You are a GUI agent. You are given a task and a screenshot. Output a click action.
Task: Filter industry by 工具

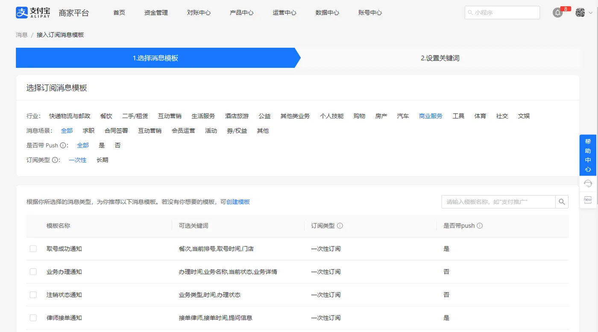(x=459, y=116)
